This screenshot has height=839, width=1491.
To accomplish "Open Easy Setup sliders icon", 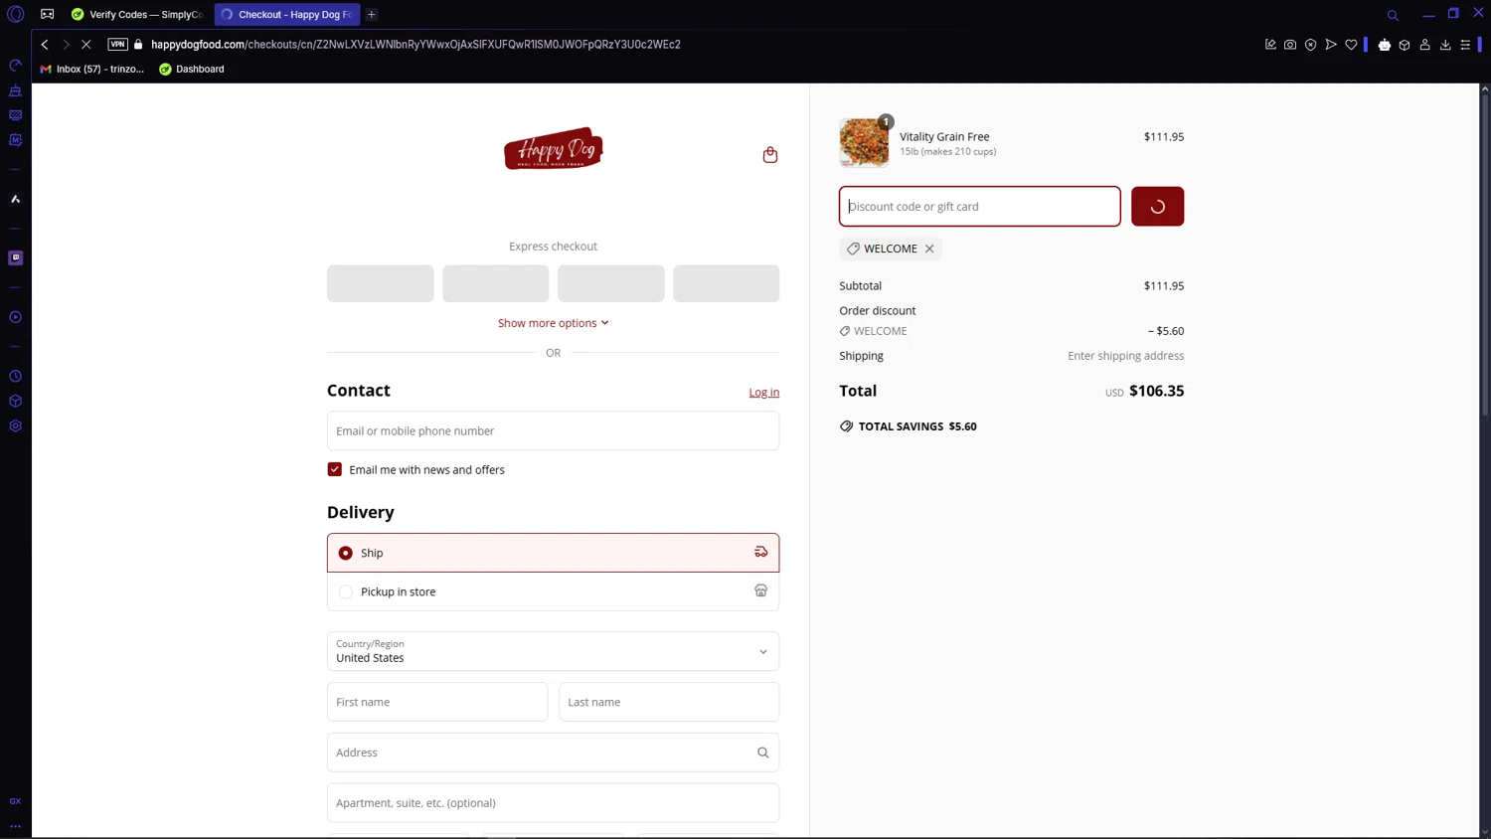I will click(x=1465, y=45).
